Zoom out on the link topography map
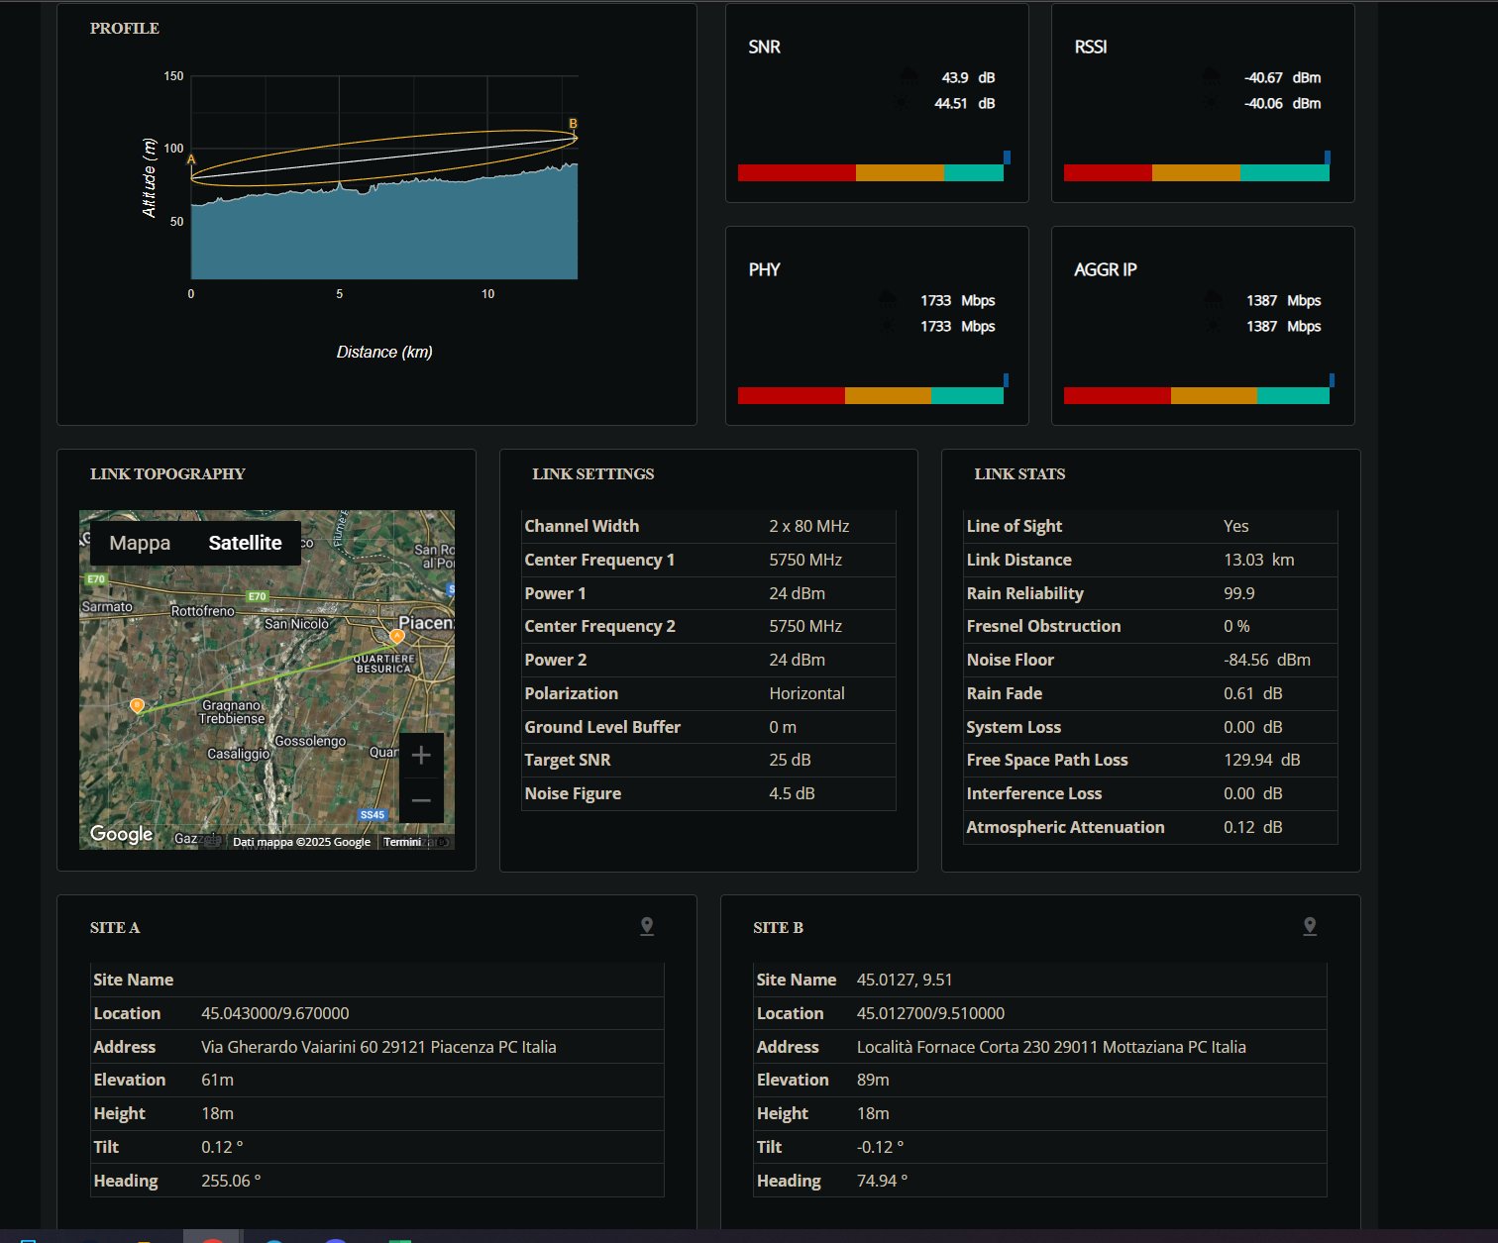 (421, 800)
